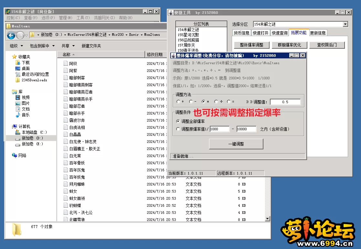Choose the * adjustment method radio
The height and width of the screenshot is (249, 361).
pyautogui.click(x=204, y=102)
